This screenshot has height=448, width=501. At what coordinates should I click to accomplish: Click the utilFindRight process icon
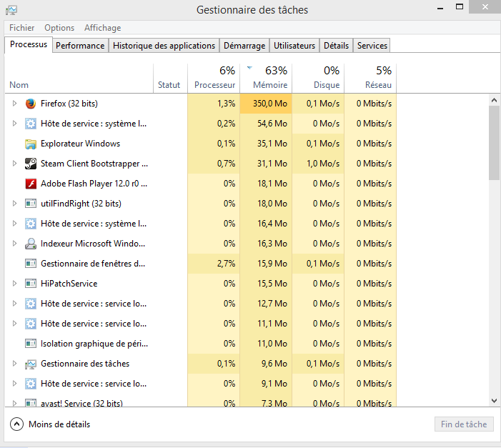31,204
